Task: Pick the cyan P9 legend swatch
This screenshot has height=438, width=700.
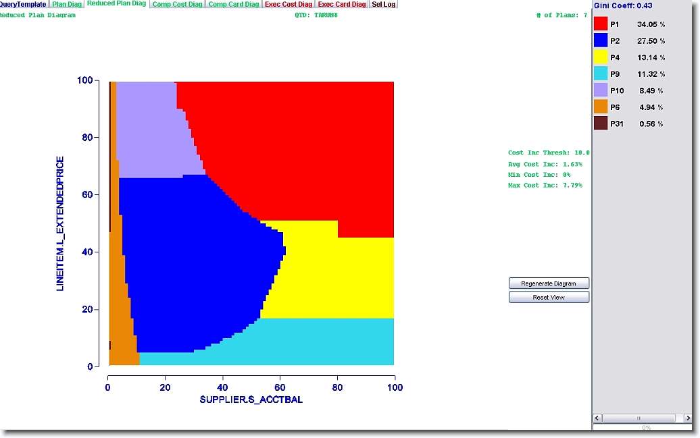Action: coord(601,74)
